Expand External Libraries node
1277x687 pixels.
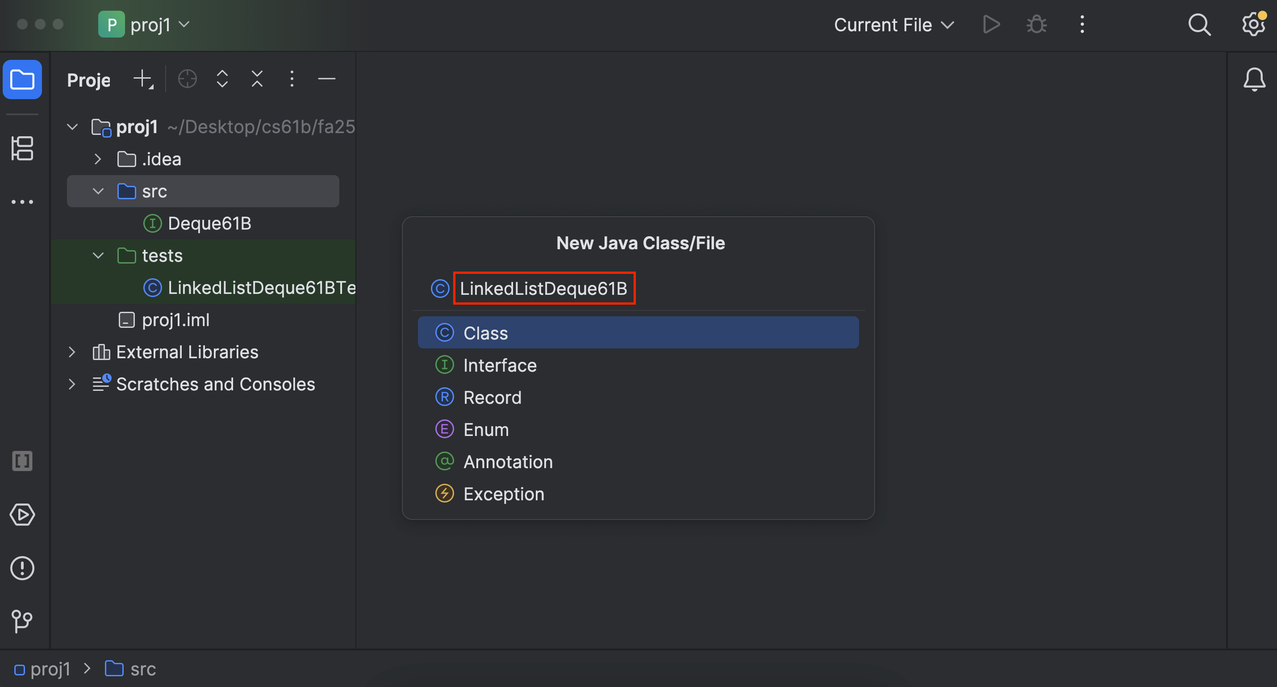tap(72, 352)
